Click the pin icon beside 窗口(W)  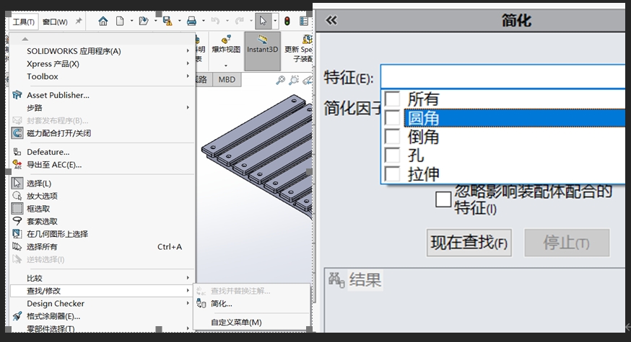point(79,21)
